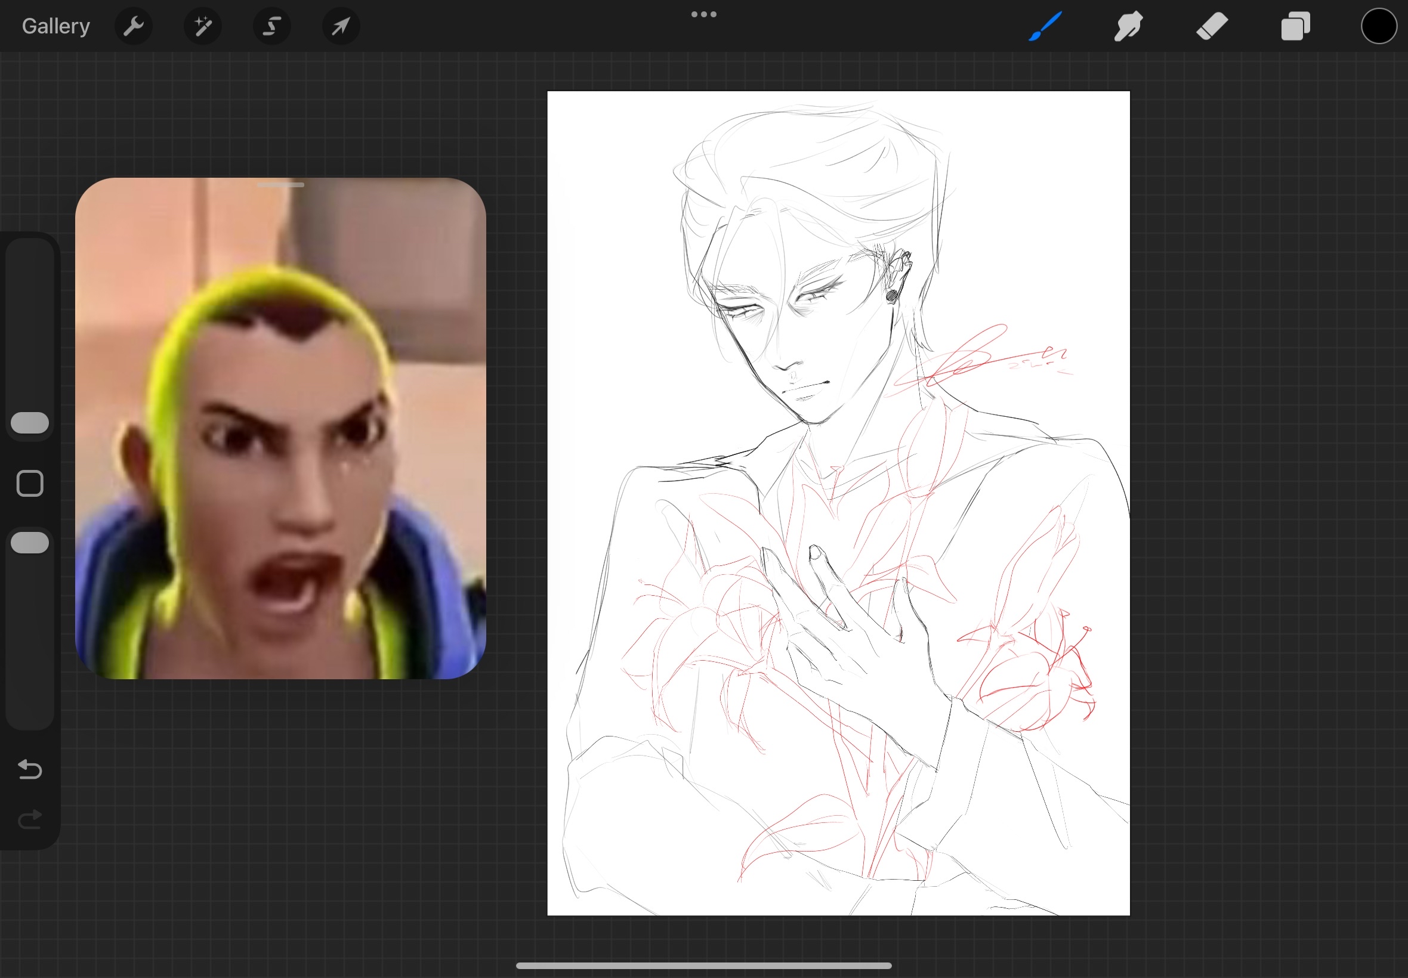The width and height of the screenshot is (1408, 978).
Task: Activate the Transform arrow tool
Action: click(341, 26)
